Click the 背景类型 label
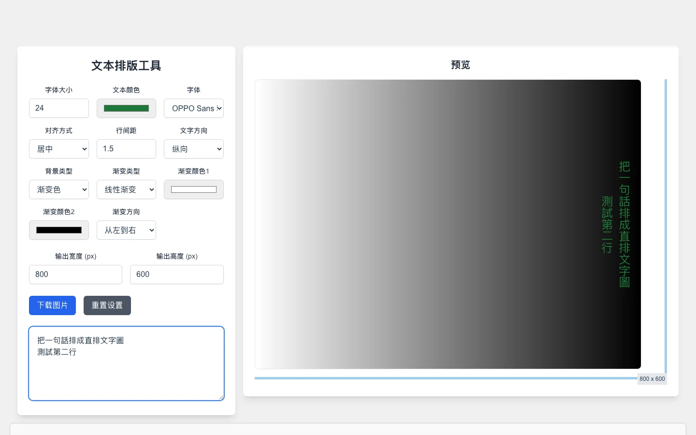 pos(59,171)
